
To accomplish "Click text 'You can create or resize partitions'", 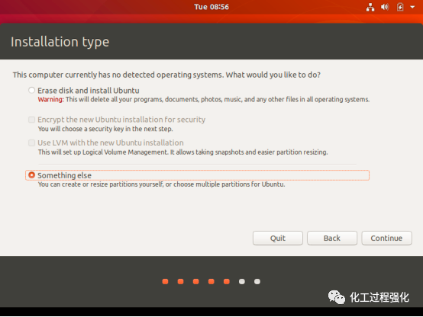I will [161, 184].
